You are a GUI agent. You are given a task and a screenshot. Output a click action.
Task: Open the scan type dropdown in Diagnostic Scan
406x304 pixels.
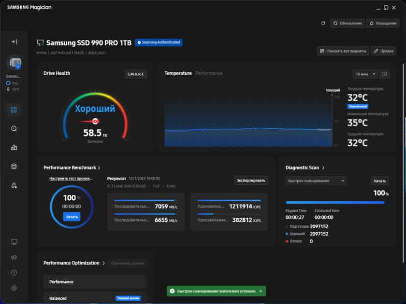pyautogui.click(x=316, y=180)
